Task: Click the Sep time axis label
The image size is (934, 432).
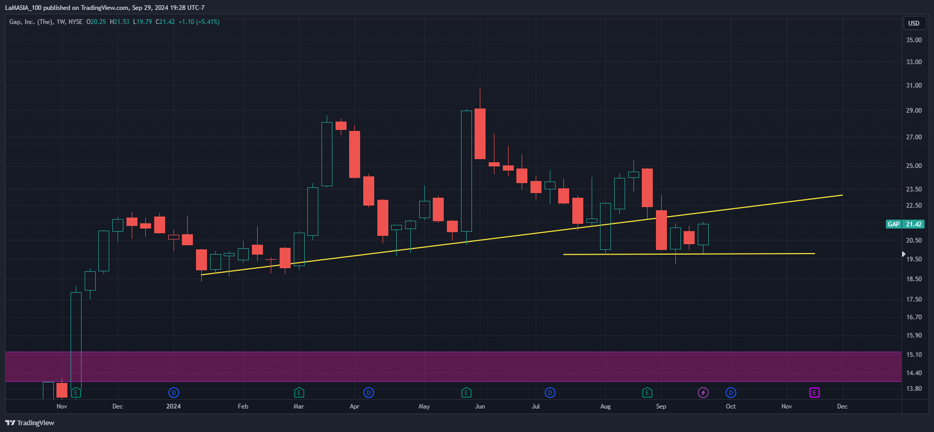Action: [x=661, y=406]
